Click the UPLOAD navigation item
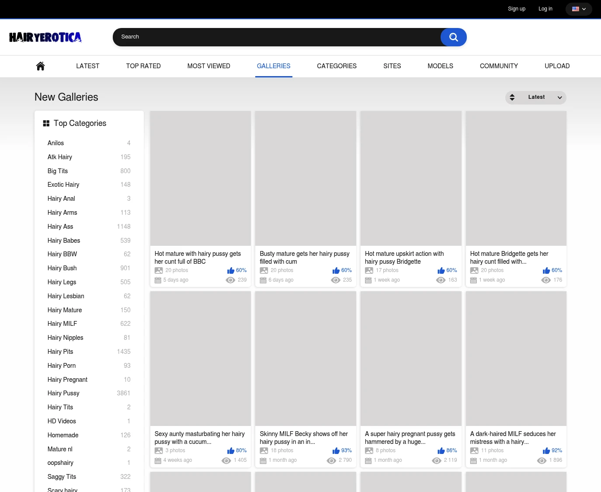Screen dimensions: 601x492 coord(557,66)
